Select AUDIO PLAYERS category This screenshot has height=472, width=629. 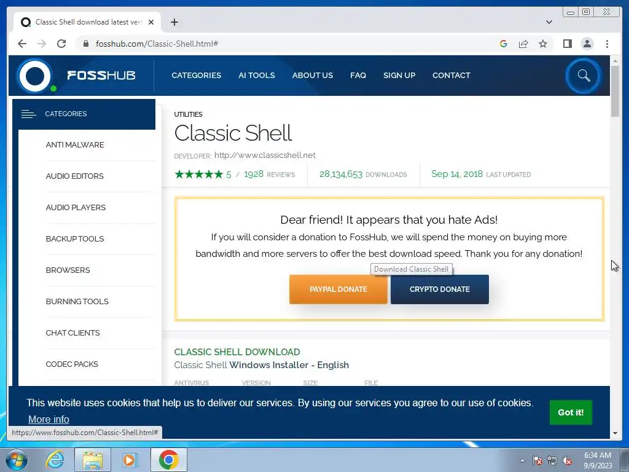coord(76,208)
